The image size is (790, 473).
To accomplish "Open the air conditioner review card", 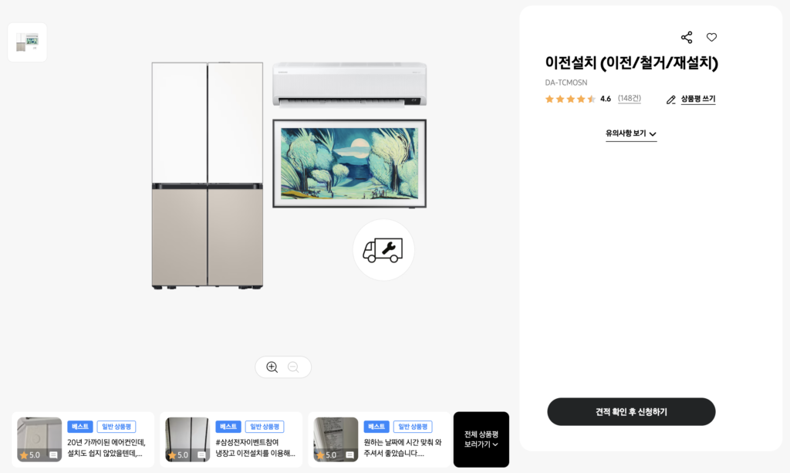I will point(83,439).
